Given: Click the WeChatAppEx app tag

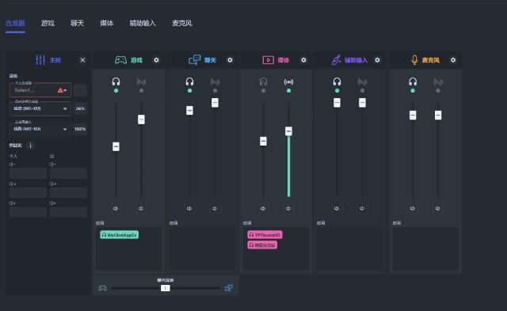Looking at the screenshot, I should click(x=120, y=235).
